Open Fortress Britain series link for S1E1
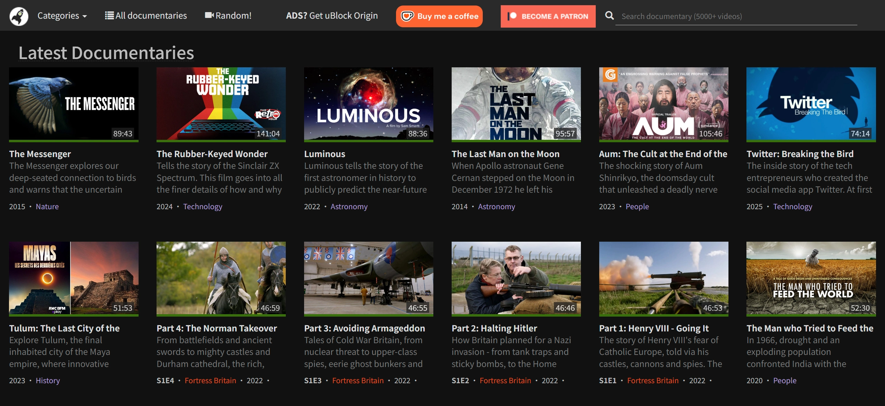Screen dimensions: 885x406 (x=653, y=380)
